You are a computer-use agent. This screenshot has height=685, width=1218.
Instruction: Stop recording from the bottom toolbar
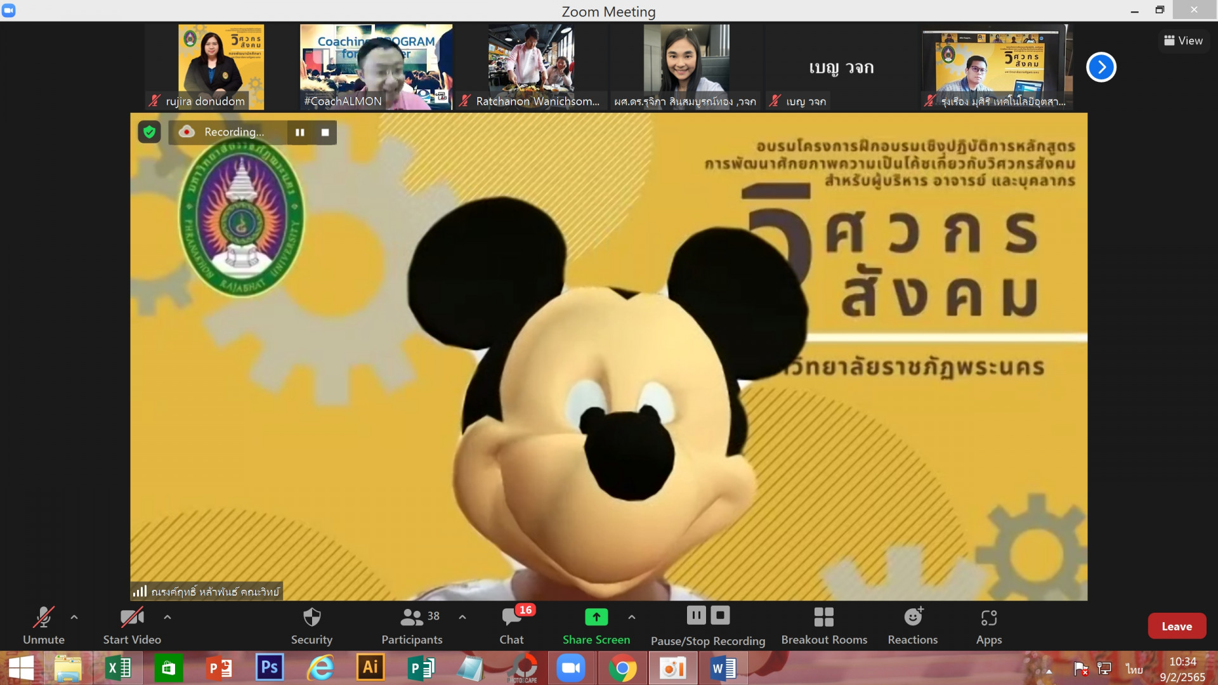tap(720, 615)
